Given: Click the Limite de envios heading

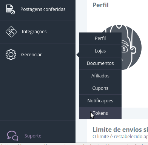Looking at the screenshot, I should coord(120,130).
